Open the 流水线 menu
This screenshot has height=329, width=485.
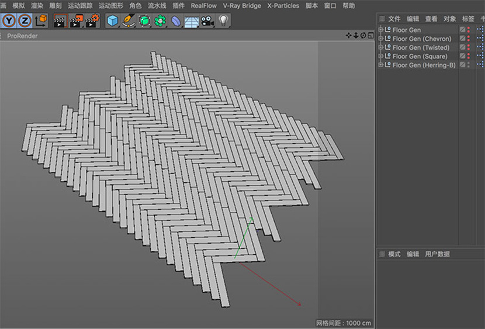coord(157,6)
